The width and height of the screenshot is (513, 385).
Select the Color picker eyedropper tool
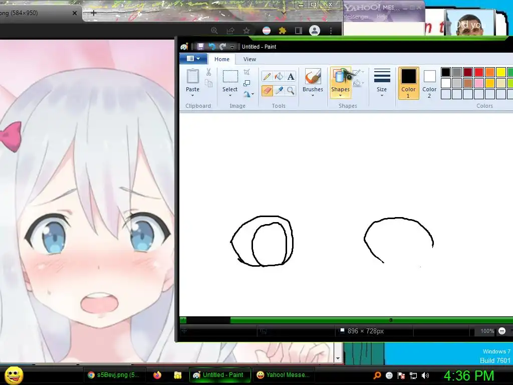click(x=279, y=91)
